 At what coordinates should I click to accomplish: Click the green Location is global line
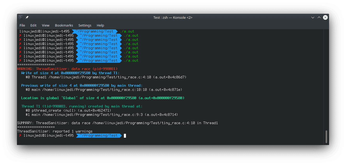[103, 98]
